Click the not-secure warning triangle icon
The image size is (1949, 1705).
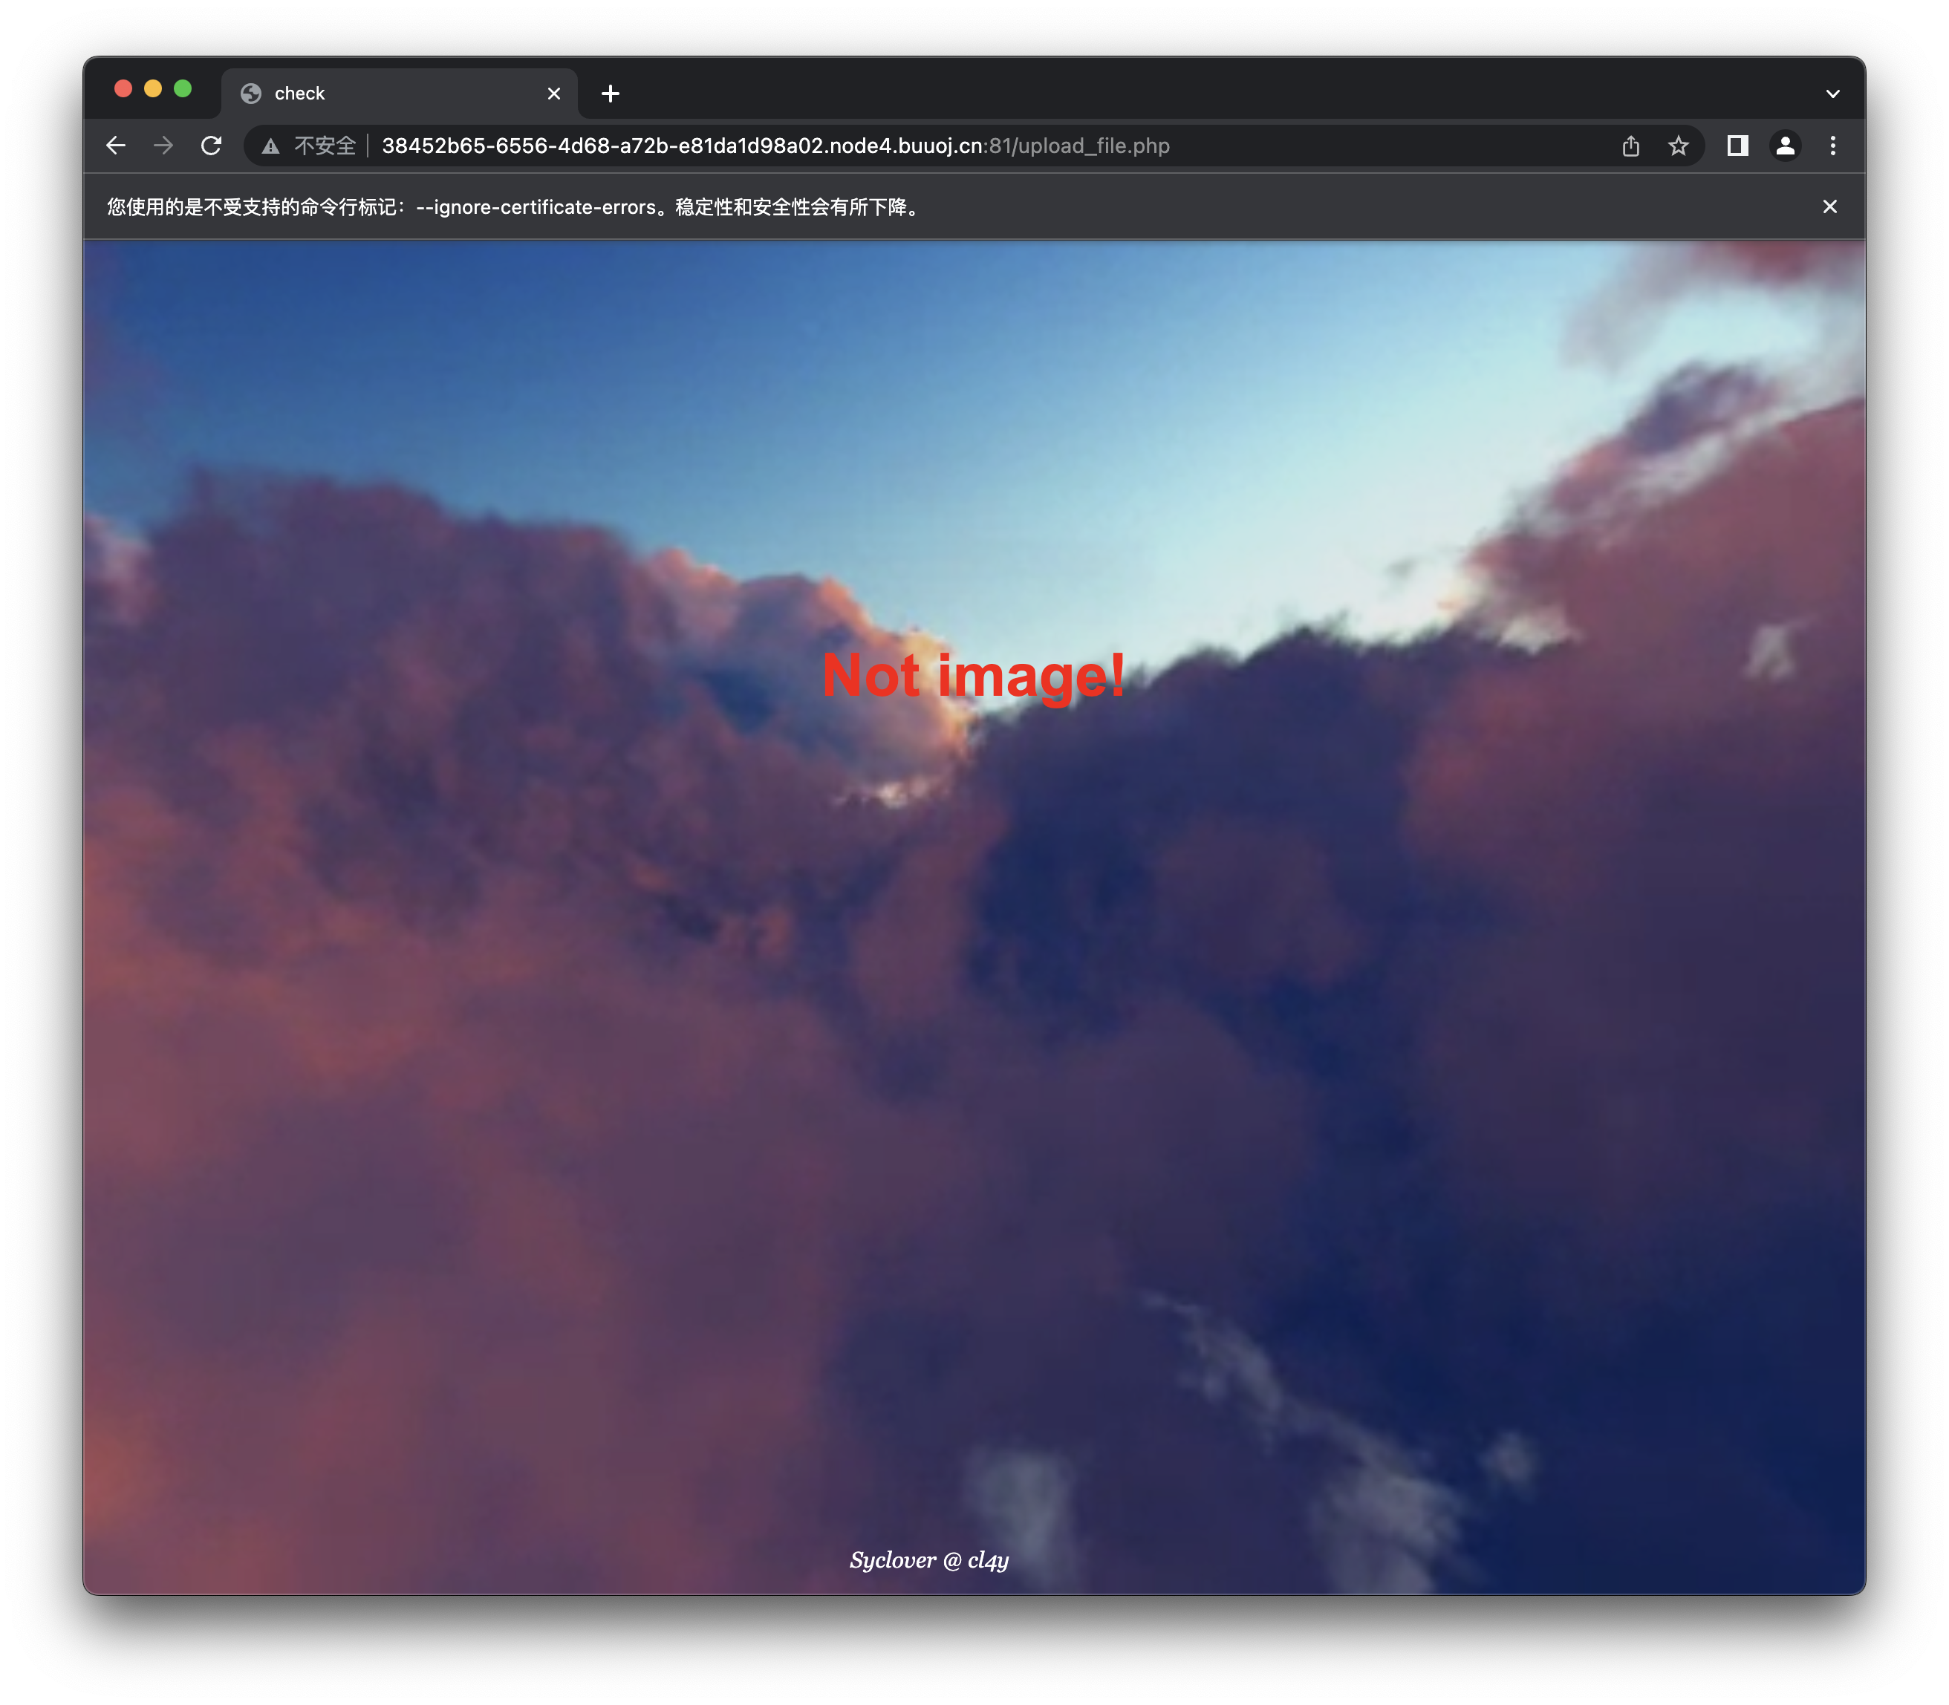tap(271, 146)
